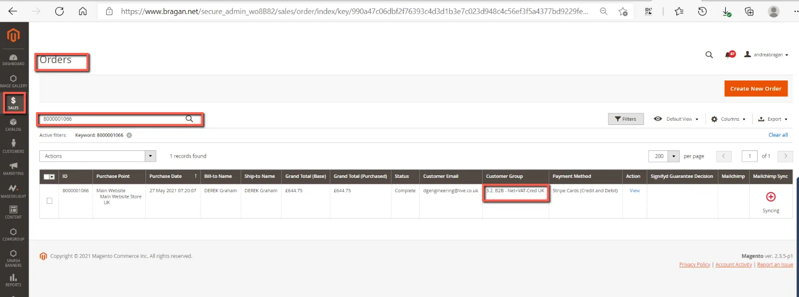The width and height of the screenshot is (799, 297).
Task: Open the Columns dropdown
Action: [x=728, y=119]
